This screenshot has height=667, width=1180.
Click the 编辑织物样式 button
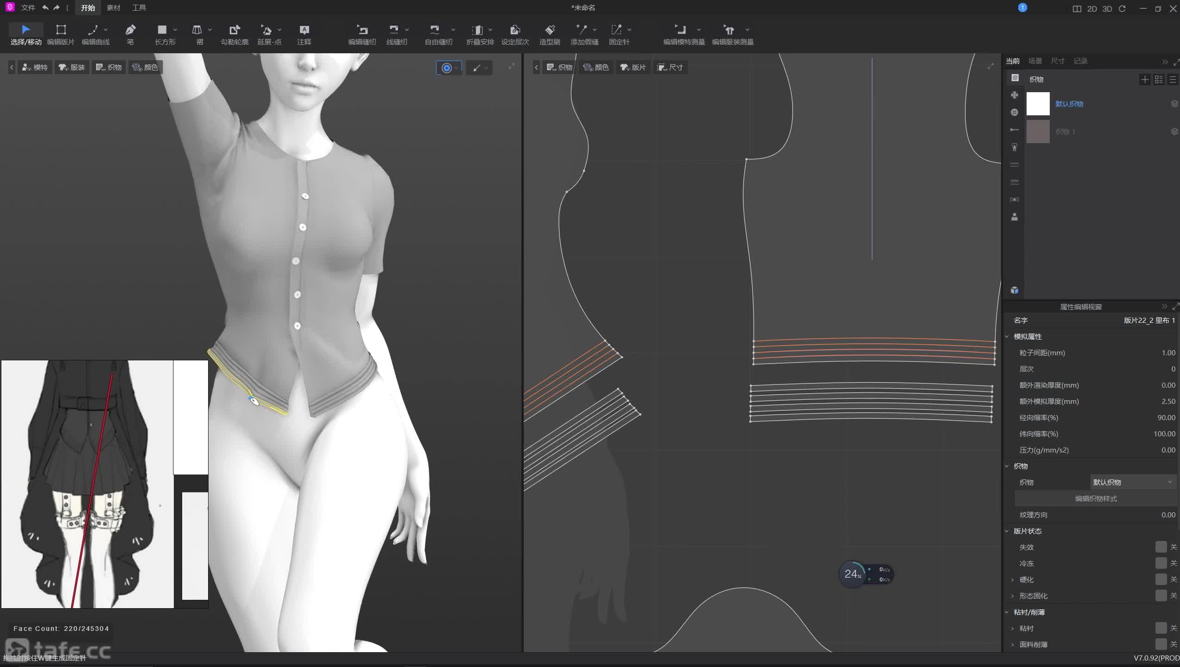[1096, 498]
